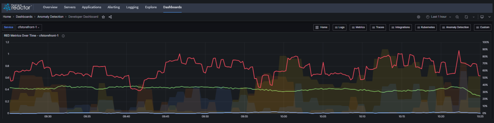
Task: Open the Overview menu
Action: [50, 7]
